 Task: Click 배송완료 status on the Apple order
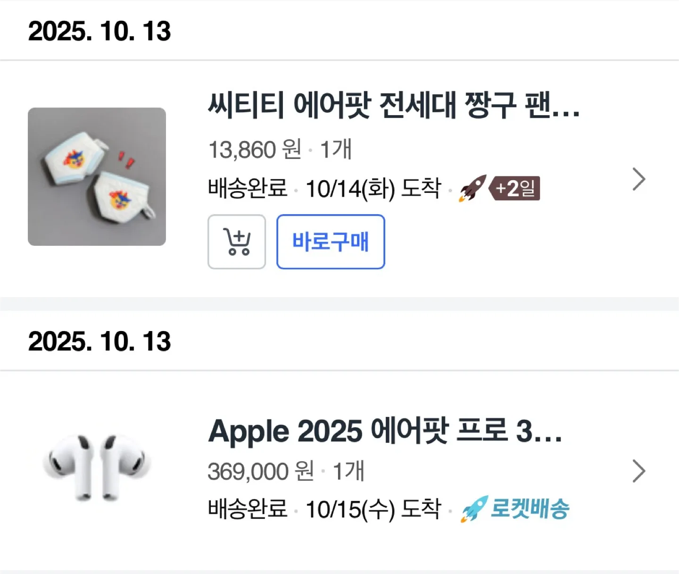pyautogui.click(x=248, y=509)
